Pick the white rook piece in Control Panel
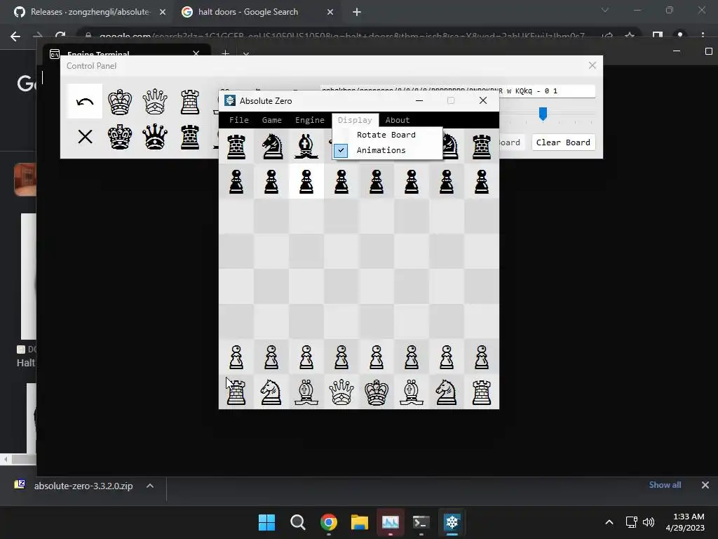Image resolution: width=718 pixels, height=539 pixels. pyautogui.click(x=190, y=102)
